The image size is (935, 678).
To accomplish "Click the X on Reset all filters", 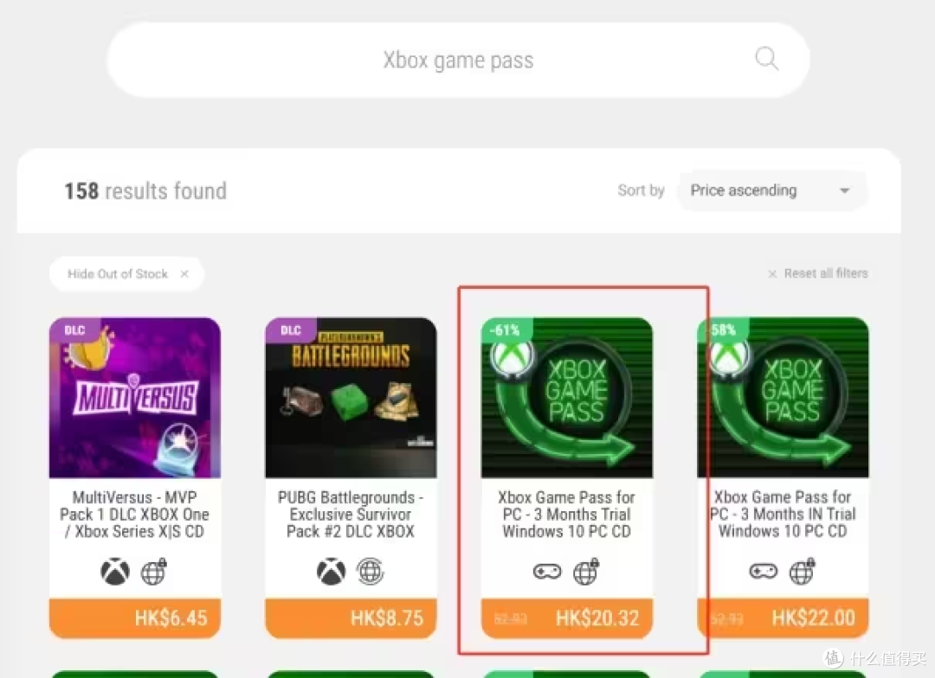I will point(771,273).
